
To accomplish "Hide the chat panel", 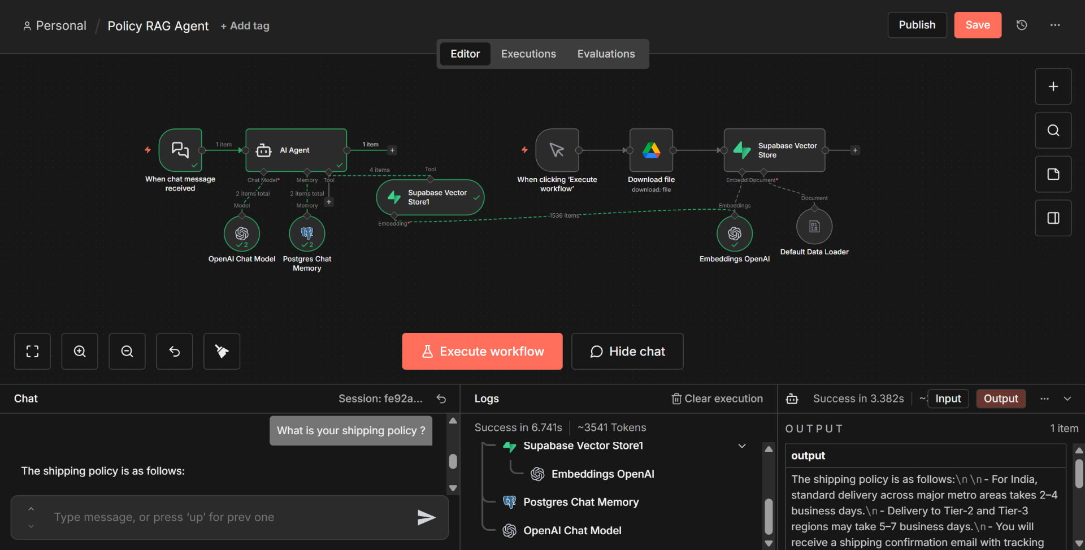I will pos(627,352).
